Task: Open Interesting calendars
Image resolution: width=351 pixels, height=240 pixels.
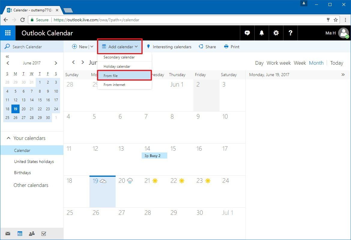Action: (x=169, y=47)
